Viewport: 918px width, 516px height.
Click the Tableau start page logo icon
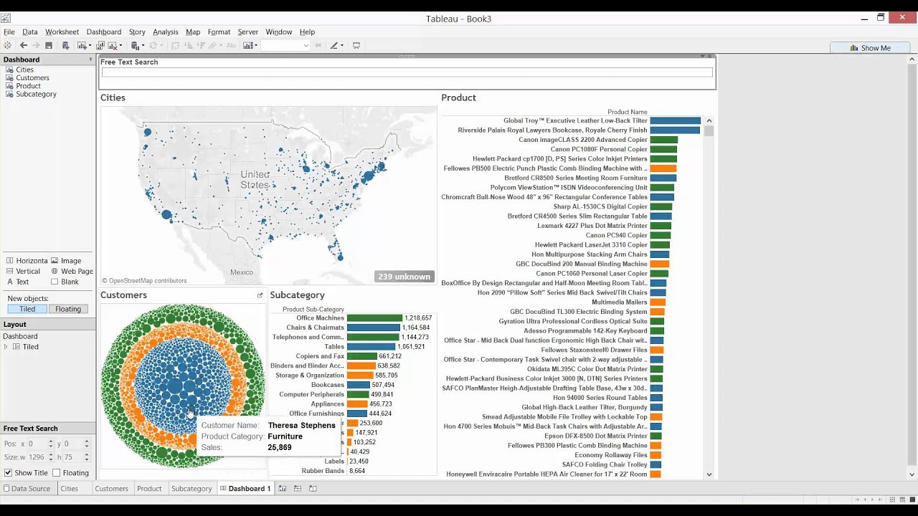tap(8, 46)
